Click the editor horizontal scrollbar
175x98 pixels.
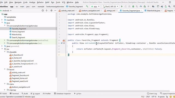[119, 91]
